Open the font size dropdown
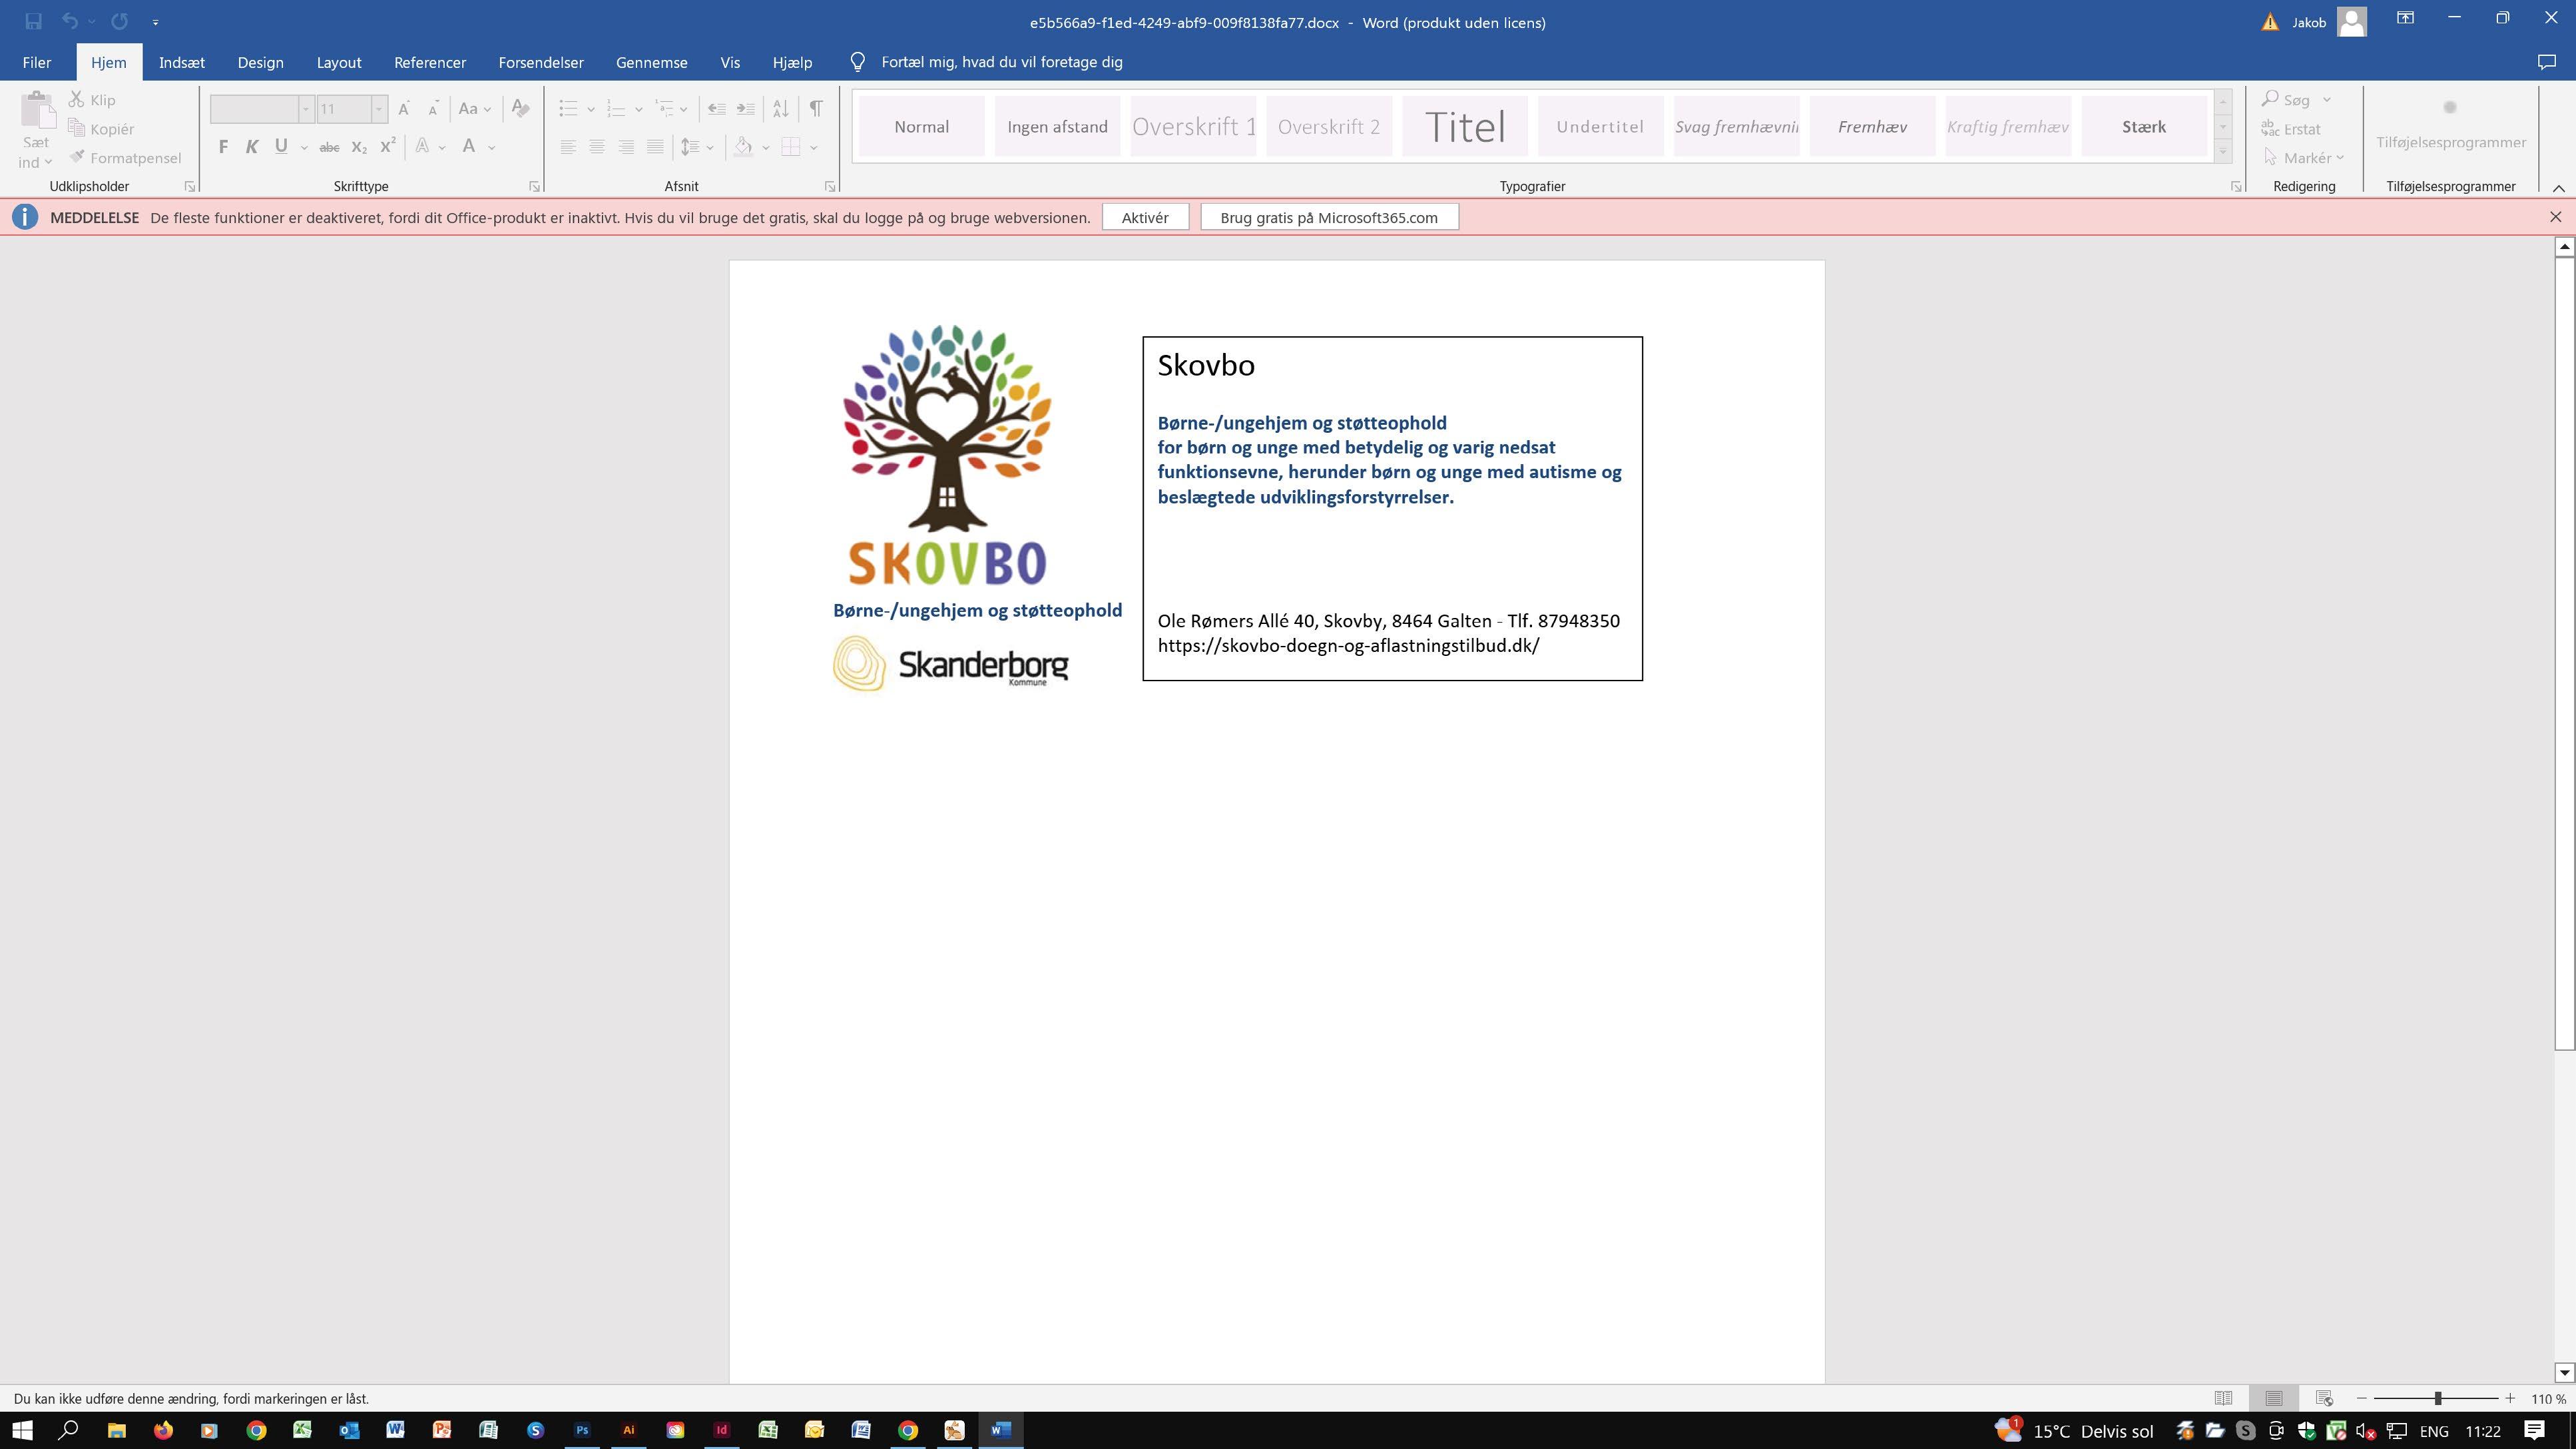This screenshot has width=2576, height=1449. coord(379,108)
